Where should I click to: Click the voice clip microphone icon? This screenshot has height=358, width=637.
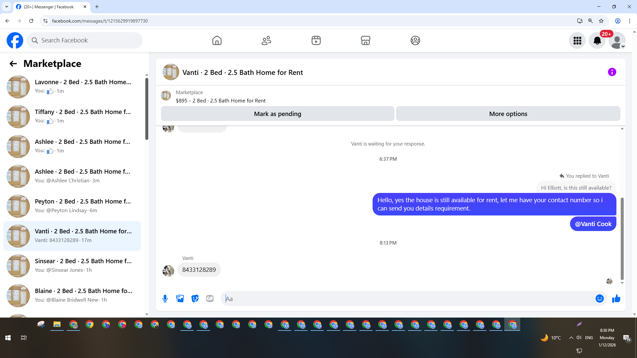(165, 299)
